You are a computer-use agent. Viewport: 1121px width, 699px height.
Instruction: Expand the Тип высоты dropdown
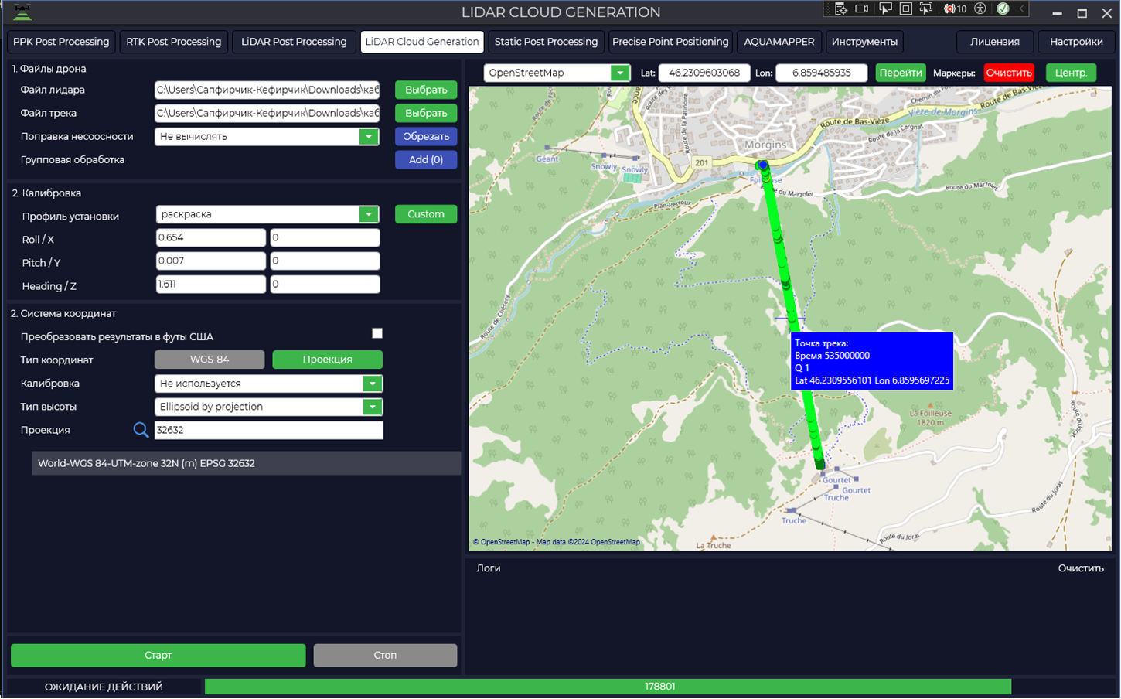[x=373, y=407]
